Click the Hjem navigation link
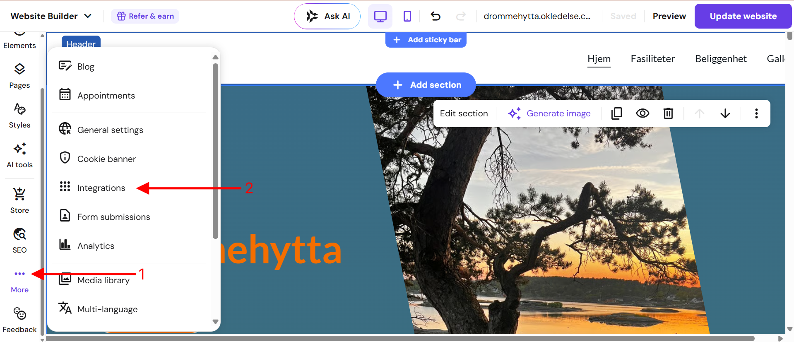 point(599,59)
